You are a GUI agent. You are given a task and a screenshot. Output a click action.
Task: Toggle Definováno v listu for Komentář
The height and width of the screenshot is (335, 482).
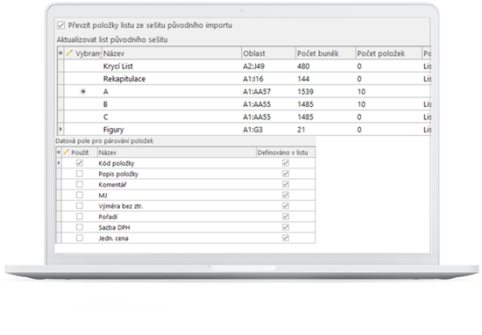[286, 184]
